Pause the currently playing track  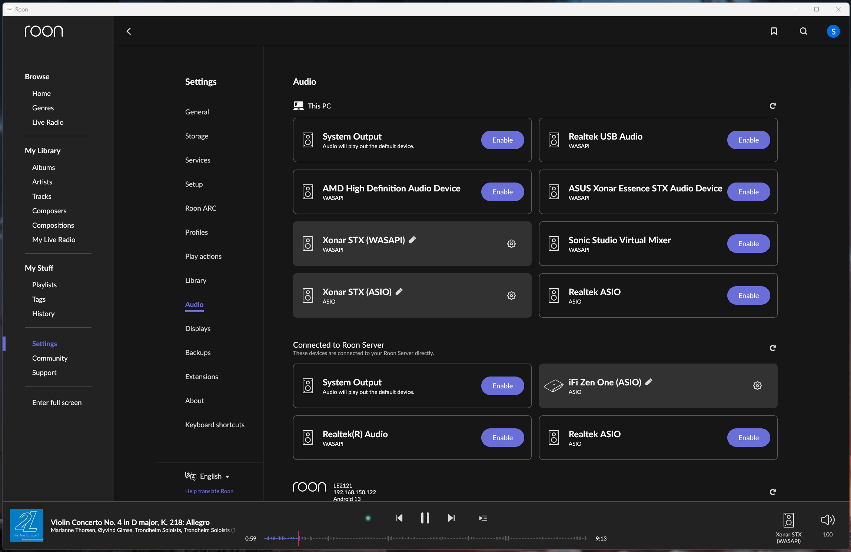click(425, 518)
